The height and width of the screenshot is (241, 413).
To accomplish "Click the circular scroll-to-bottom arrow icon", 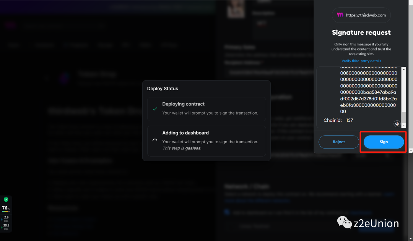I will click(397, 124).
